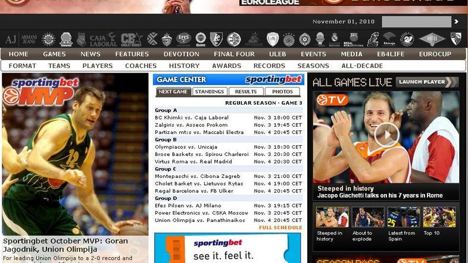The image size is (468, 263).
Task: Switch to the Results tab
Action: (x=246, y=92)
